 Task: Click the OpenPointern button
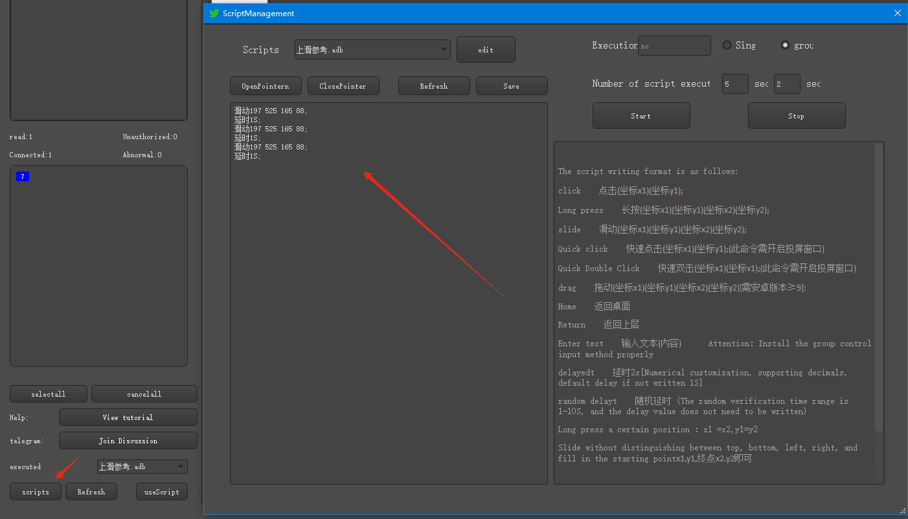click(x=266, y=86)
